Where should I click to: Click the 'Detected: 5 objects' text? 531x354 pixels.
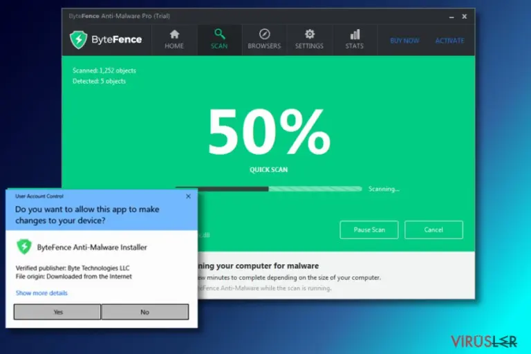tap(100, 81)
